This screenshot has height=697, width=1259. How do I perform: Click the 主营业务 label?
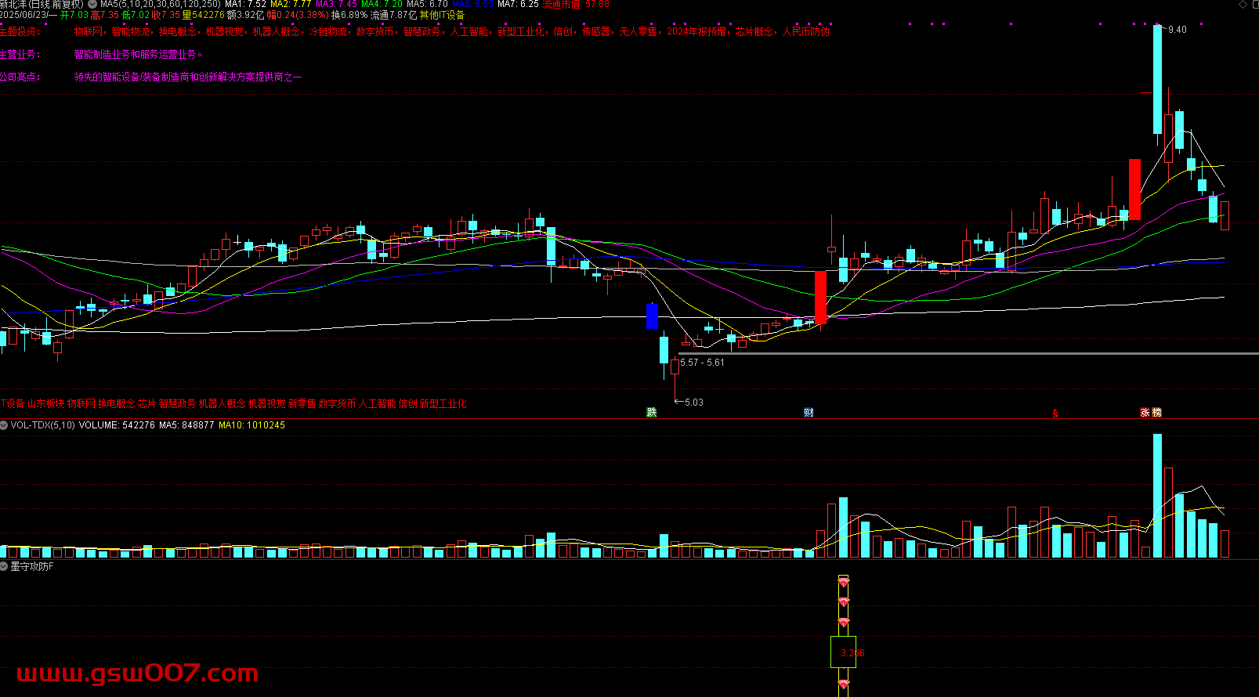click(20, 55)
